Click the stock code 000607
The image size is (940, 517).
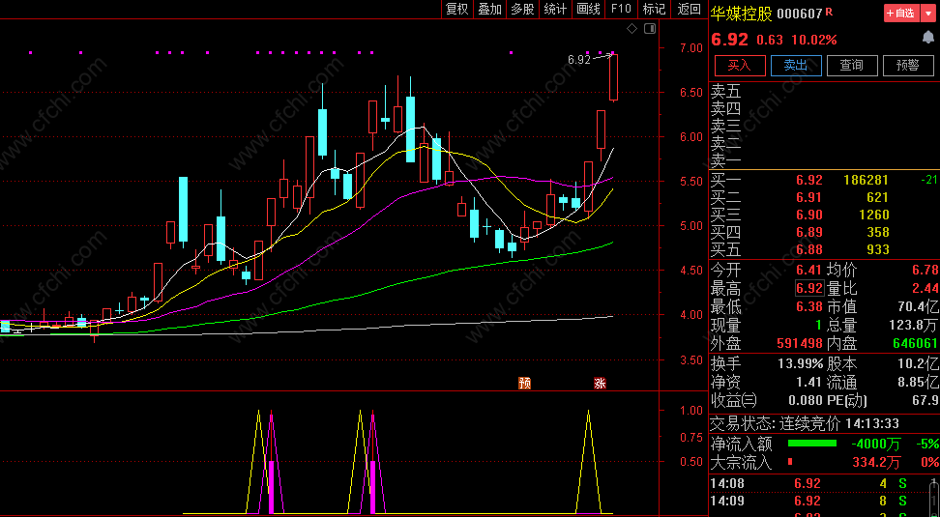click(800, 14)
